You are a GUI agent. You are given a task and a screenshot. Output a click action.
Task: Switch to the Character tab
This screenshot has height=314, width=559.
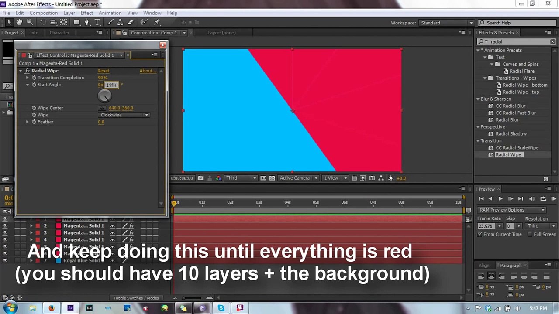[x=59, y=33]
